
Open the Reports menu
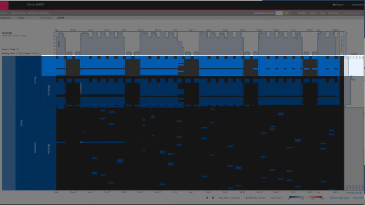pos(313,13)
